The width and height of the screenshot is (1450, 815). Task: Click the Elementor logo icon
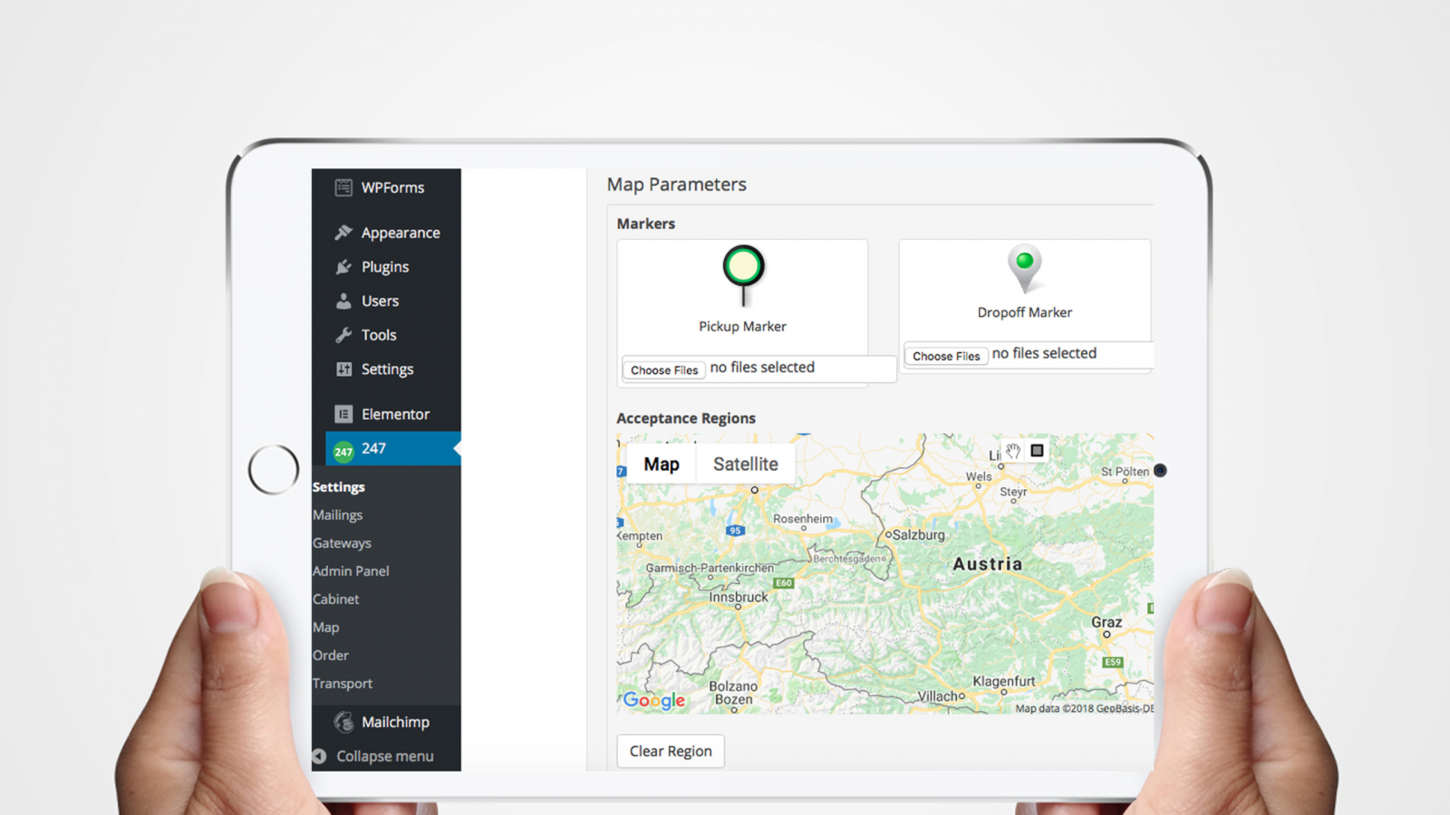click(x=343, y=414)
